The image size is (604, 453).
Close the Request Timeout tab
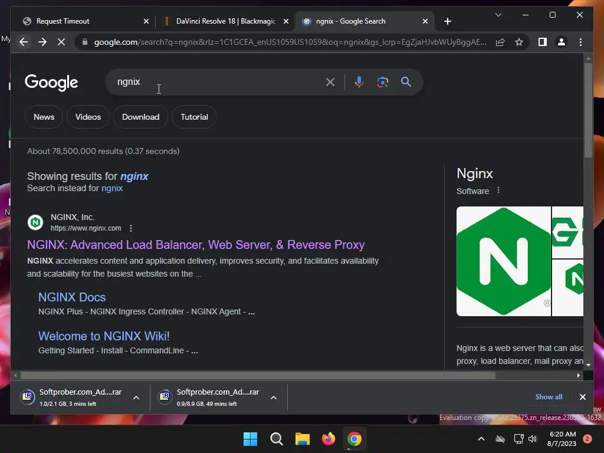146,21
